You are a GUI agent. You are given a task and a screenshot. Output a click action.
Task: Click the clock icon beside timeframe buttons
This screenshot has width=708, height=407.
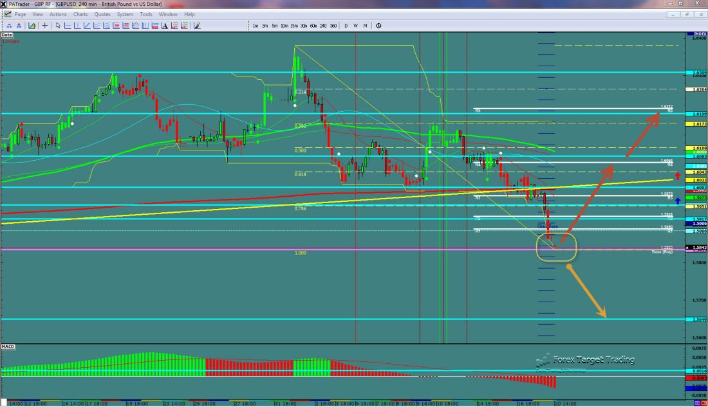click(x=379, y=26)
